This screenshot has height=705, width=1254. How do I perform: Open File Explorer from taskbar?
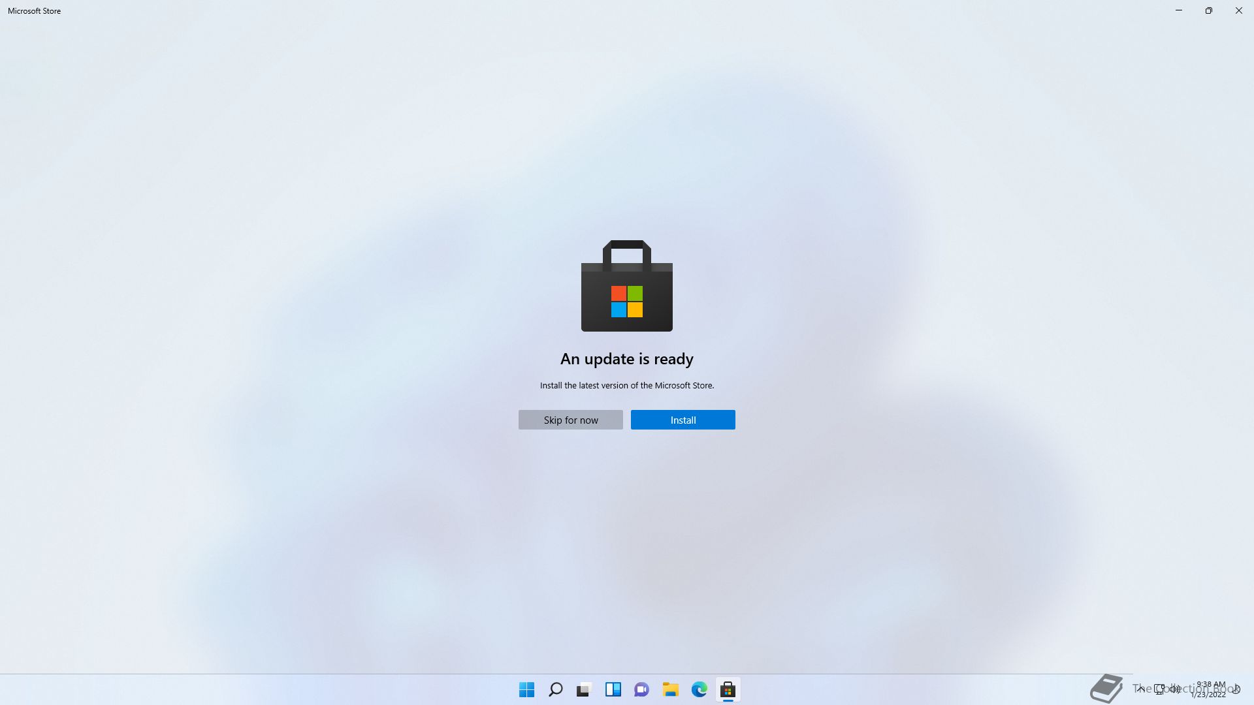670,689
